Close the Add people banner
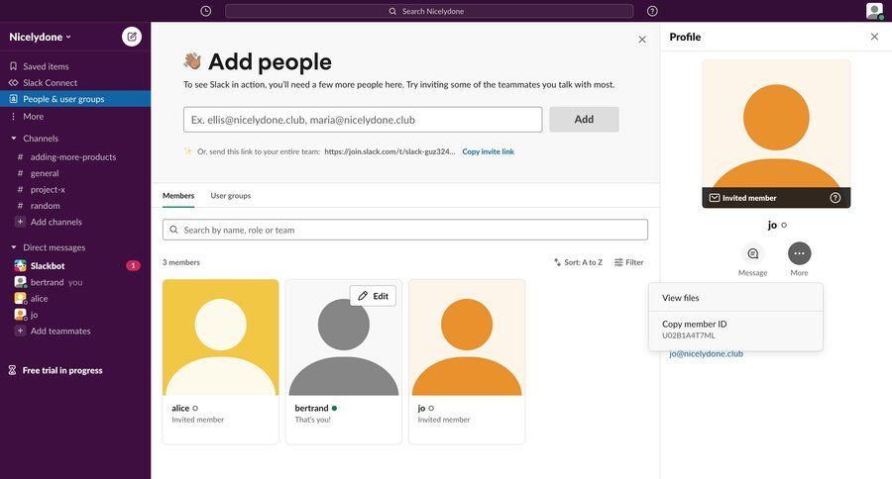892x479 pixels. pos(641,40)
